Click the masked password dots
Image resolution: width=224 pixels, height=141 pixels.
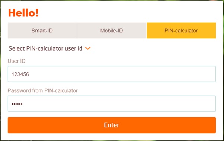tap(17, 104)
